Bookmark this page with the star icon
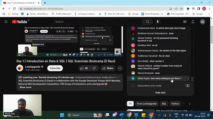This screenshot has height=119, width=213. coord(181,9)
